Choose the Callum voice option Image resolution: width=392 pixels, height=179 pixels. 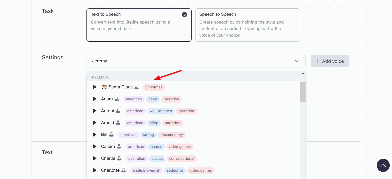[x=108, y=147]
